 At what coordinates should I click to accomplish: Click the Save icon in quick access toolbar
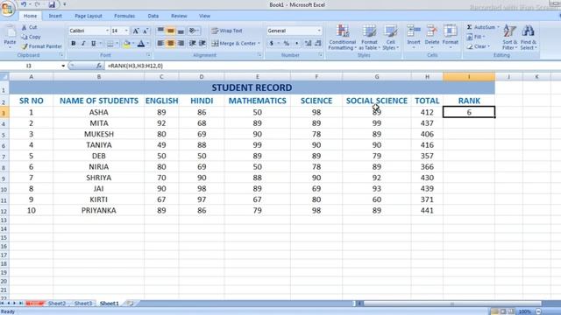(x=52, y=4)
